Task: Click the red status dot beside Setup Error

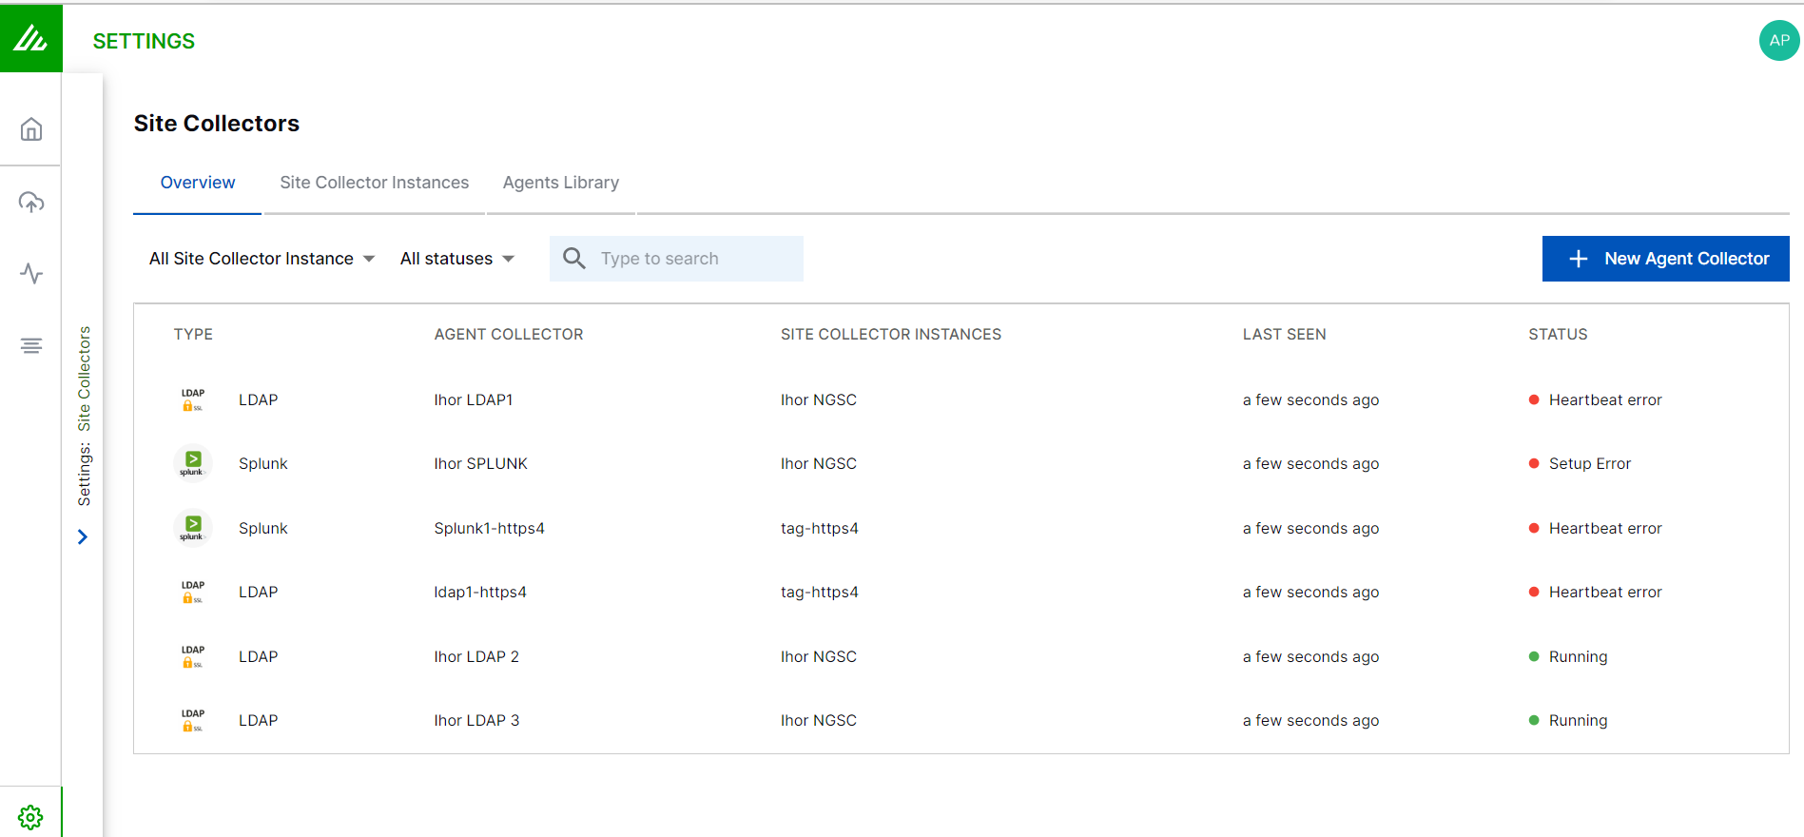Action: point(1534,463)
